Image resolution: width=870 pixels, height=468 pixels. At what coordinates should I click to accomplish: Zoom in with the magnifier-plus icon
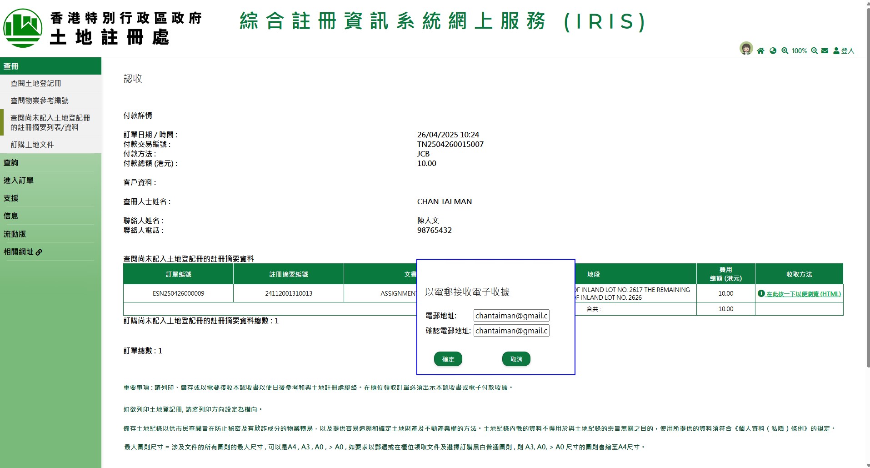(785, 51)
